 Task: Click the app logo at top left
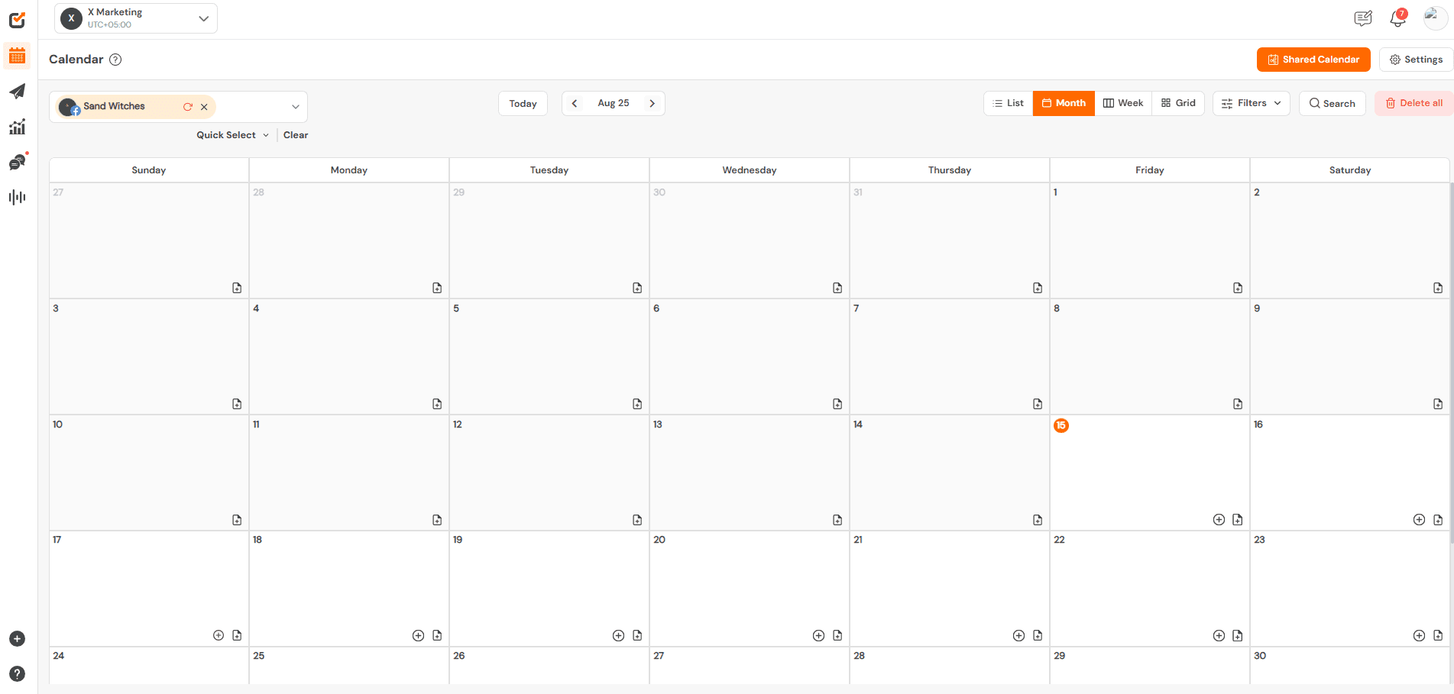point(17,20)
